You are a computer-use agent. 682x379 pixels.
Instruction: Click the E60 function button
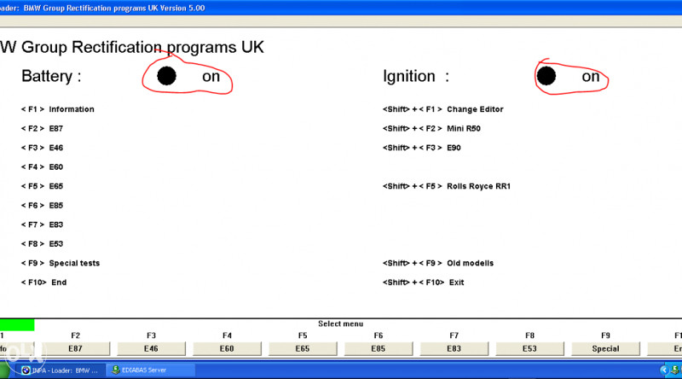tap(227, 348)
